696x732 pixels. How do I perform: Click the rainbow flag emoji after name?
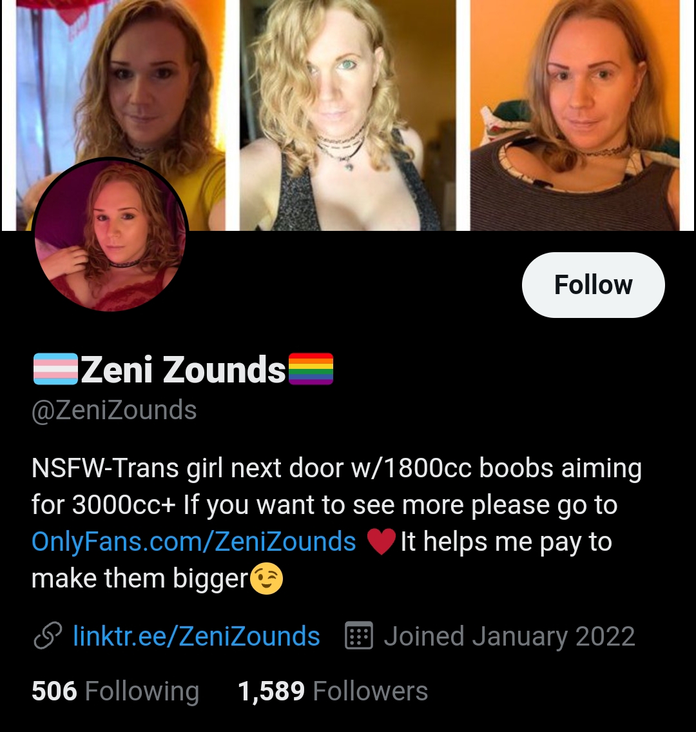tap(311, 370)
